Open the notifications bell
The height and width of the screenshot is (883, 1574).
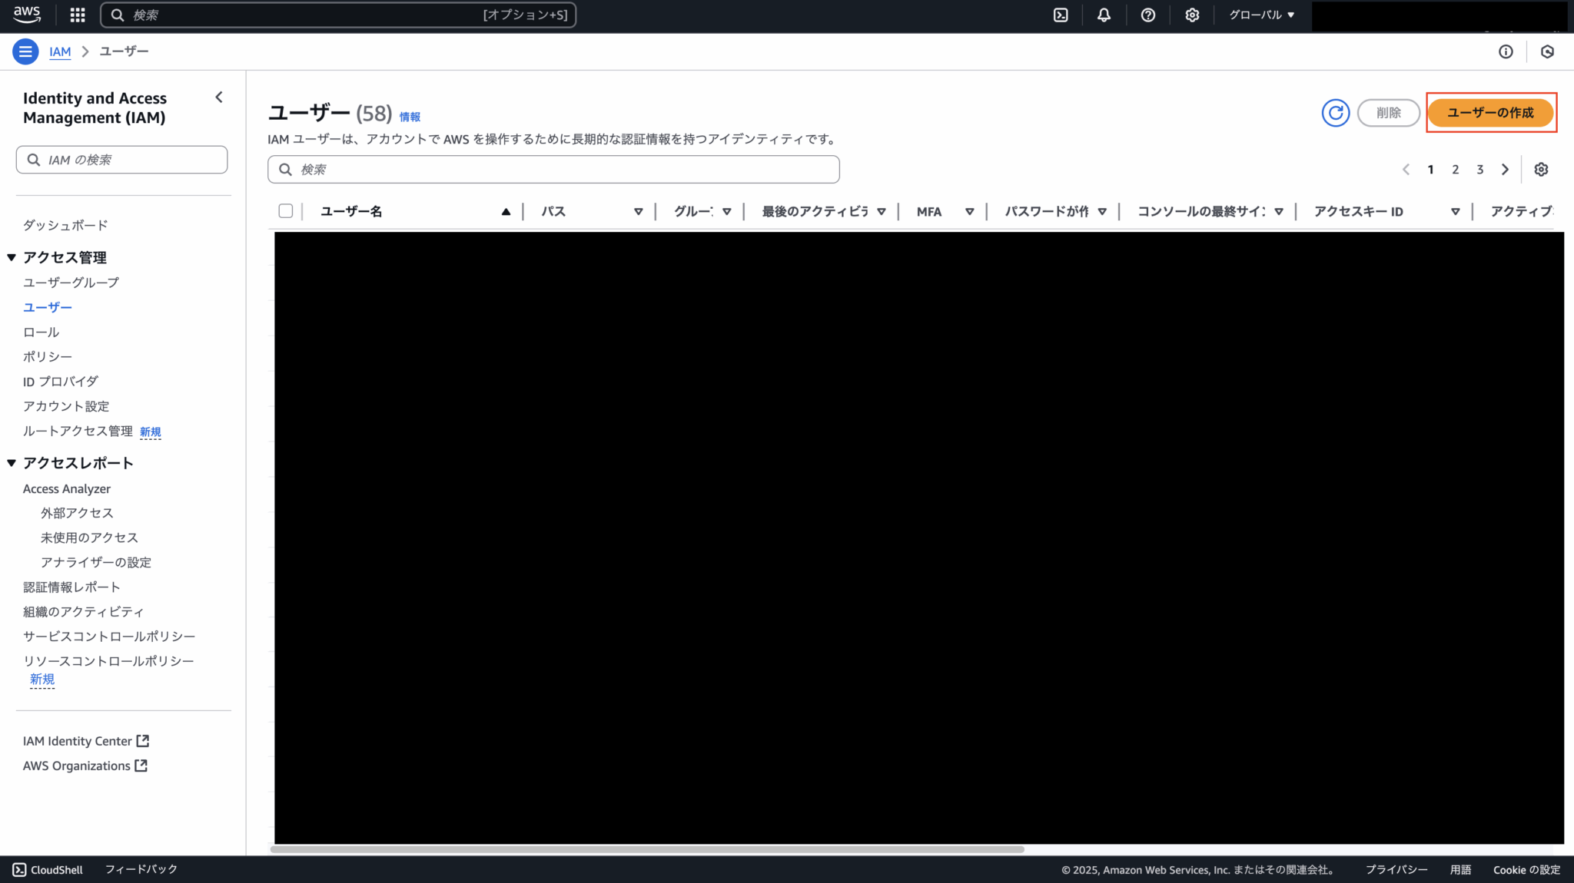point(1104,15)
